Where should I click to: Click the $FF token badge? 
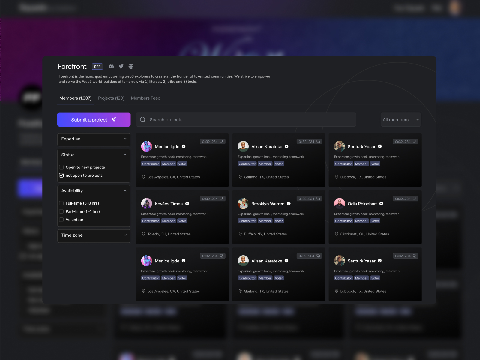point(97,67)
